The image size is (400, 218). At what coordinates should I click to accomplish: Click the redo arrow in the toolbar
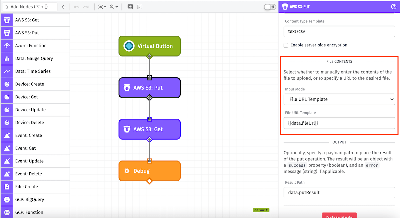(86, 7)
